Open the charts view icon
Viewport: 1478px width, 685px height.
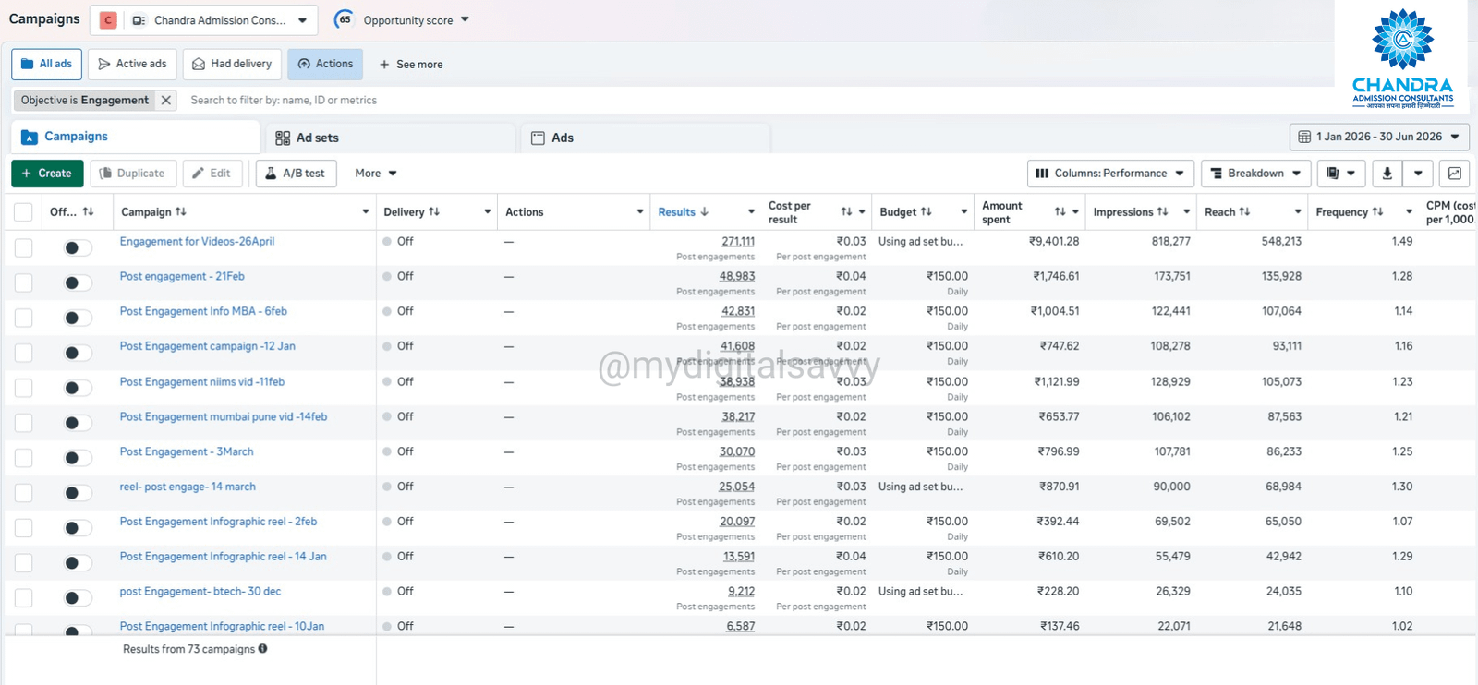tap(1455, 173)
